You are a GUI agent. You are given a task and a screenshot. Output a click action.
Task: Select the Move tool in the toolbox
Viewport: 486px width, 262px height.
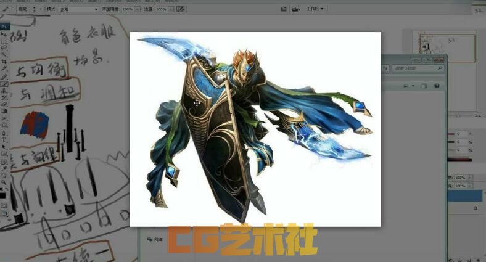coord(4,35)
